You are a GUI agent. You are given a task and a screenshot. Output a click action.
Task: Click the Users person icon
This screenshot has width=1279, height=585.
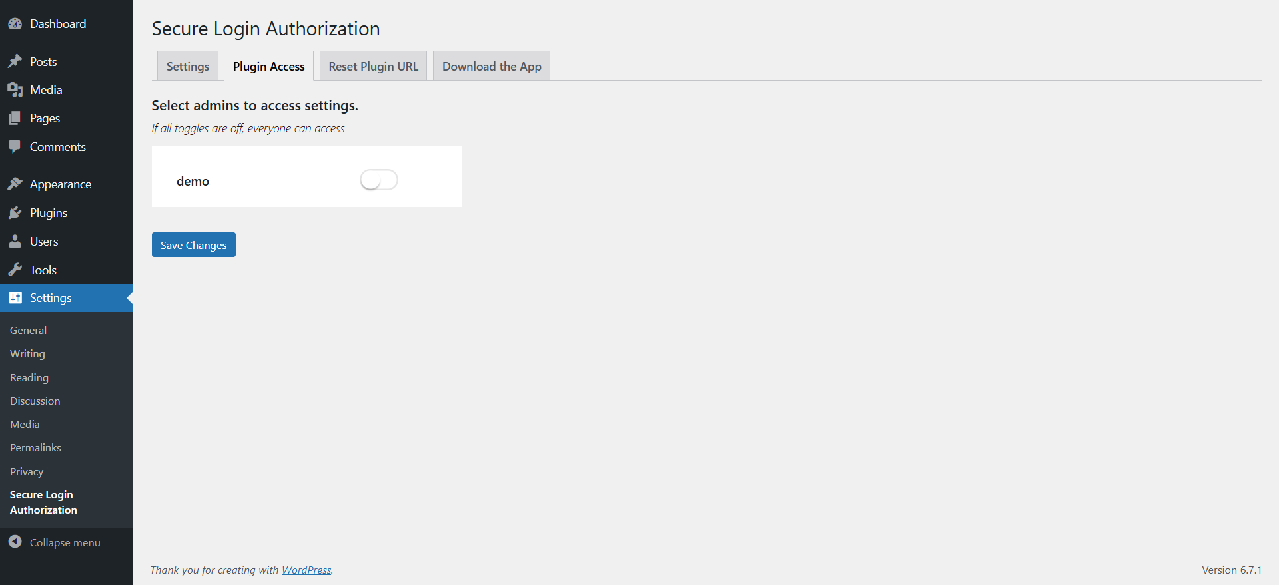tap(15, 242)
